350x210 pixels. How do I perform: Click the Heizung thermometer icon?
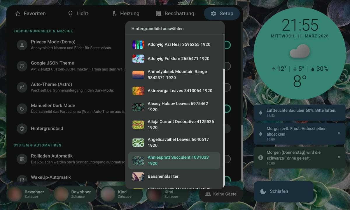click(x=114, y=13)
